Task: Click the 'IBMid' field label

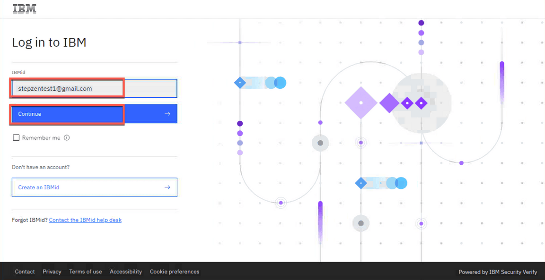Action: 18,73
